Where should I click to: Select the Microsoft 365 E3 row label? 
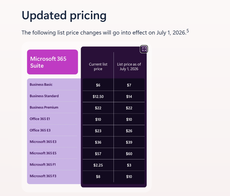[x=43, y=142]
